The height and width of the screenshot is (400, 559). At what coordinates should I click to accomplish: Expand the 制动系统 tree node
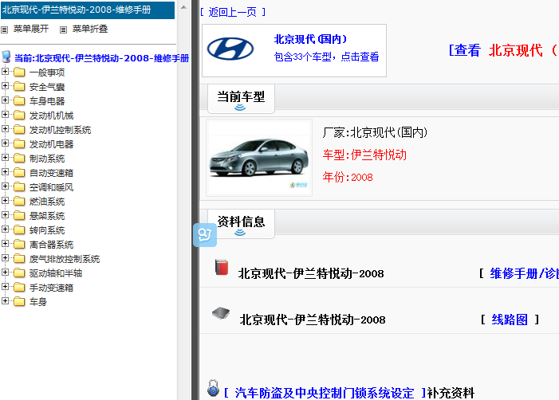click(x=5, y=158)
